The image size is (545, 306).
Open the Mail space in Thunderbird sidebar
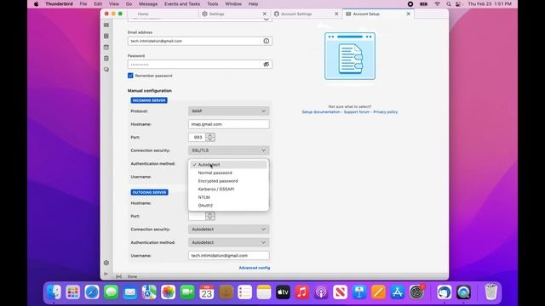(x=106, y=25)
